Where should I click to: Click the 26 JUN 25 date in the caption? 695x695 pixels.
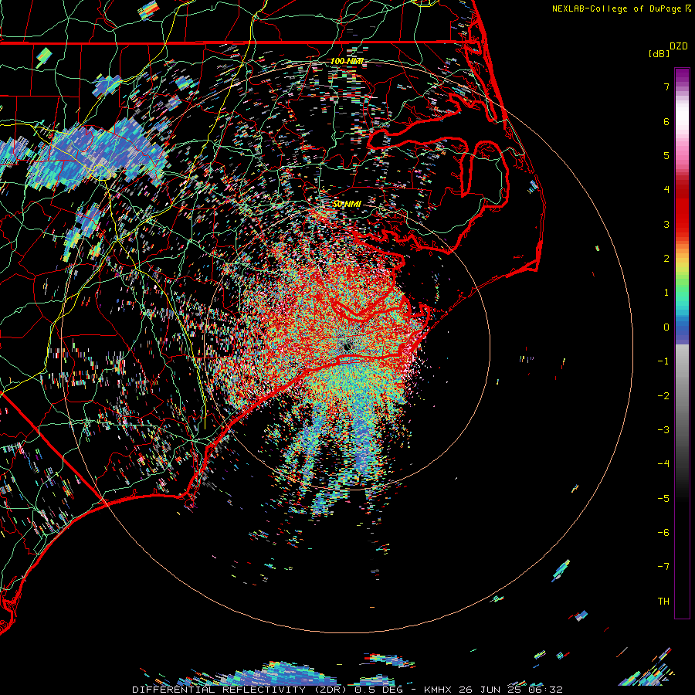coord(492,690)
